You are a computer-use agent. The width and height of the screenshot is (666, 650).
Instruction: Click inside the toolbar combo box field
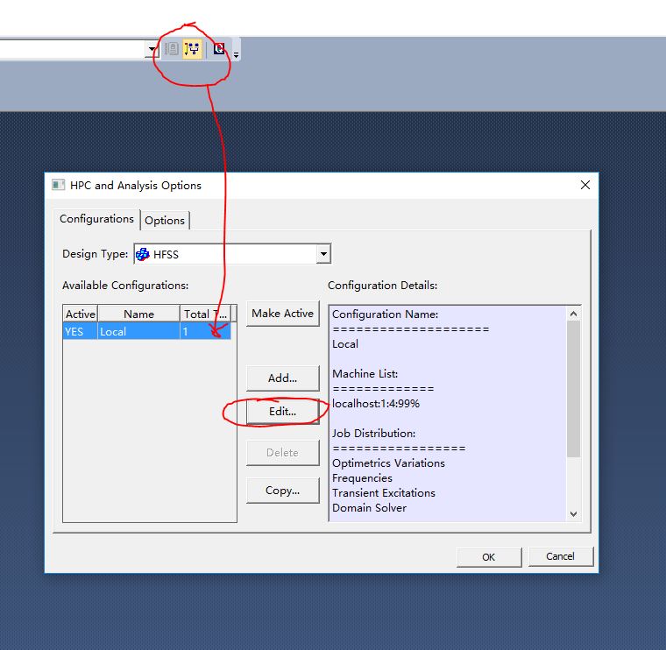point(72,49)
